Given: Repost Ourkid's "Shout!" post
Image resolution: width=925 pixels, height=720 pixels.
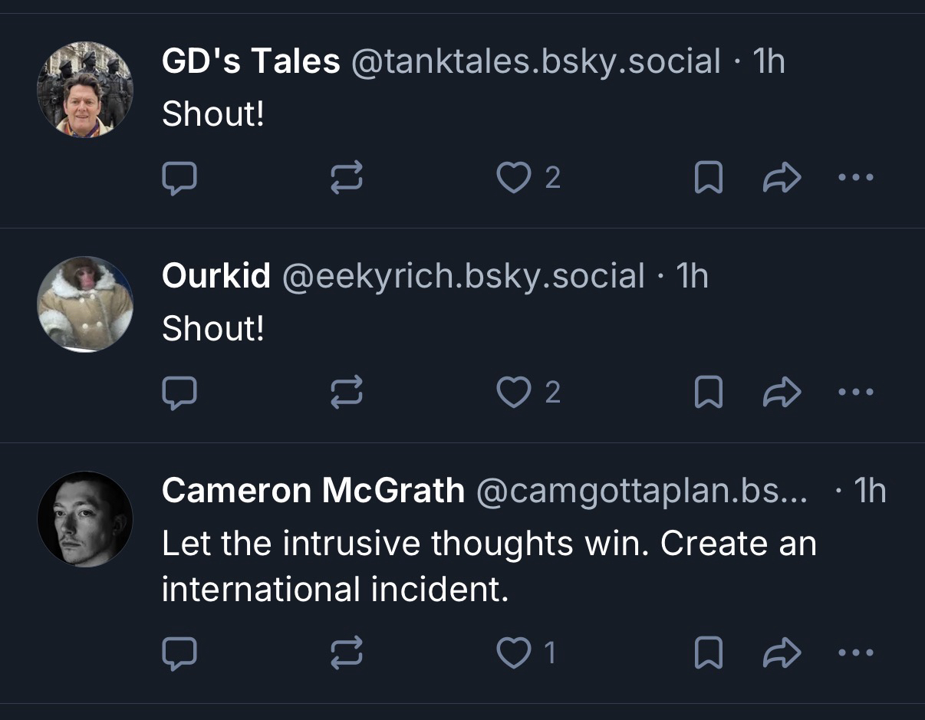Looking at the screenshot, I should point(346,393).
